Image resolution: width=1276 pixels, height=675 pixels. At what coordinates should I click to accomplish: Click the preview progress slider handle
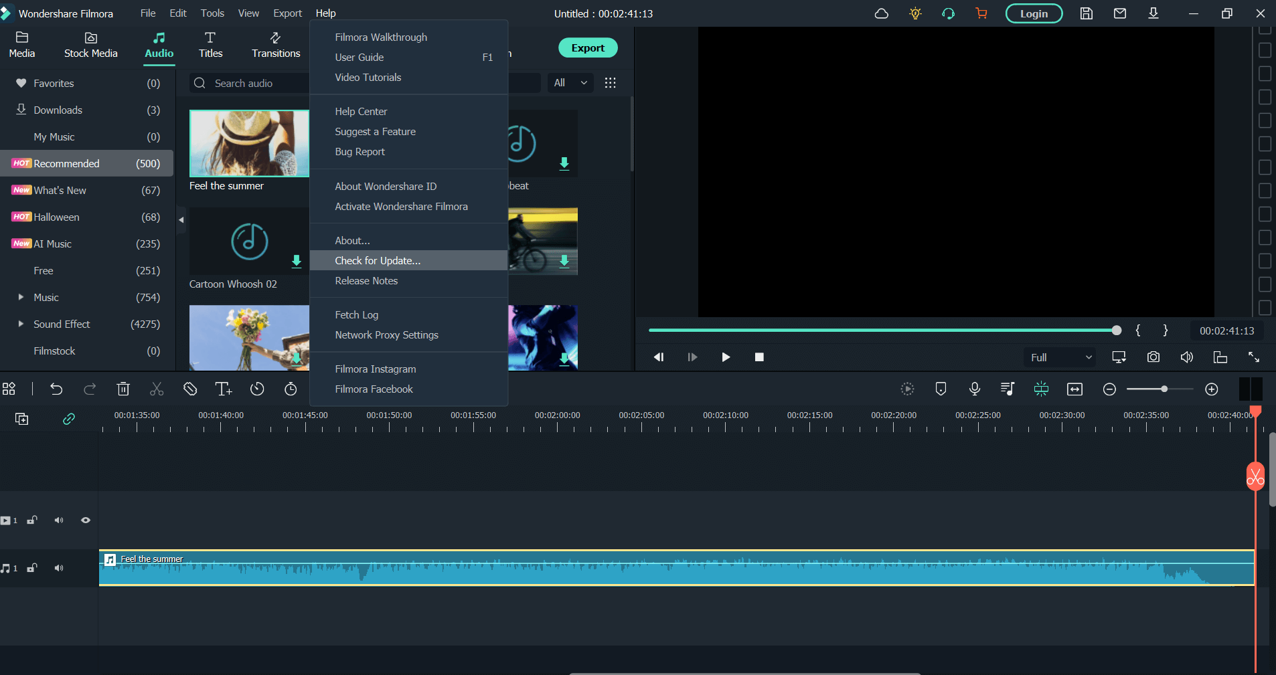tap(1116, 330)
